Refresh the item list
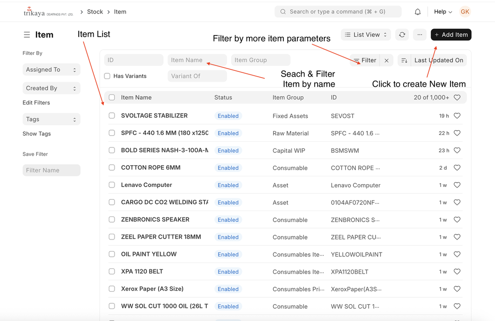Screen dimensions: 495x321 402,35
